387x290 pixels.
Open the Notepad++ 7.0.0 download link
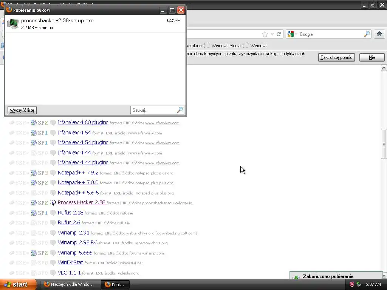click(78, 182)
